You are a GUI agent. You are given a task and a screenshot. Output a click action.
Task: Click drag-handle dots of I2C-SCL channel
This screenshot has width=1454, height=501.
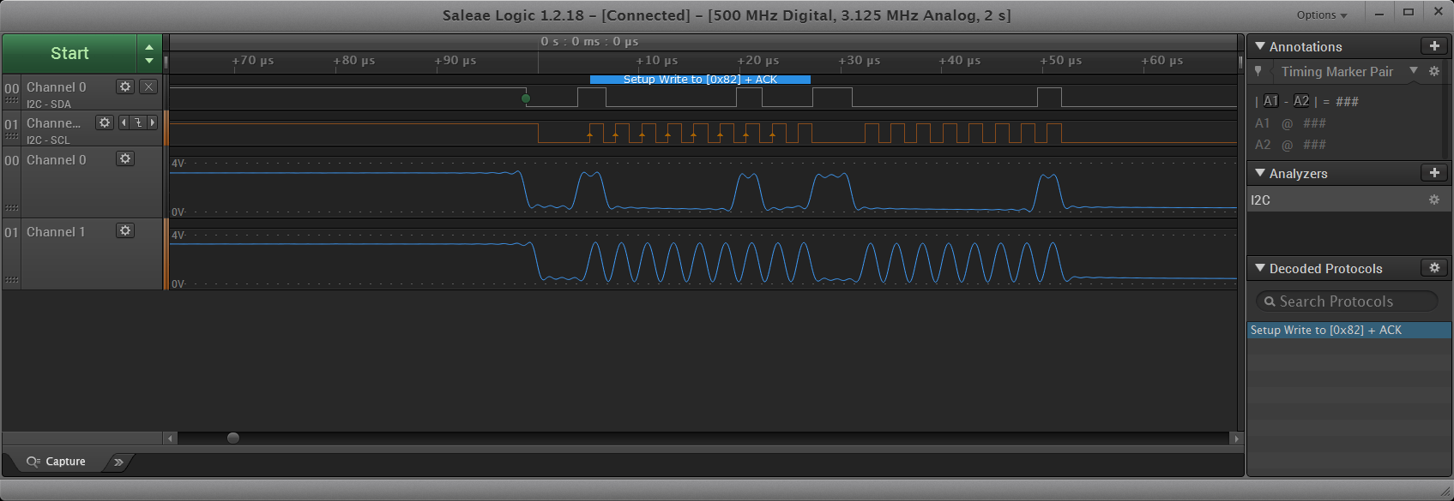[x=11, y=137]
